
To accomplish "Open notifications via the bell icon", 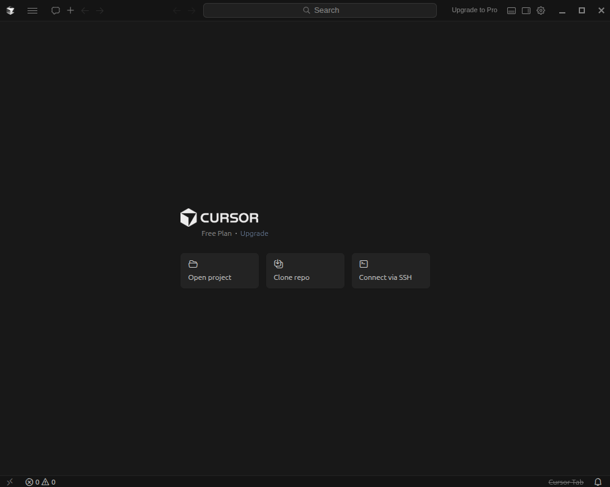I will [x=598, y=482].
